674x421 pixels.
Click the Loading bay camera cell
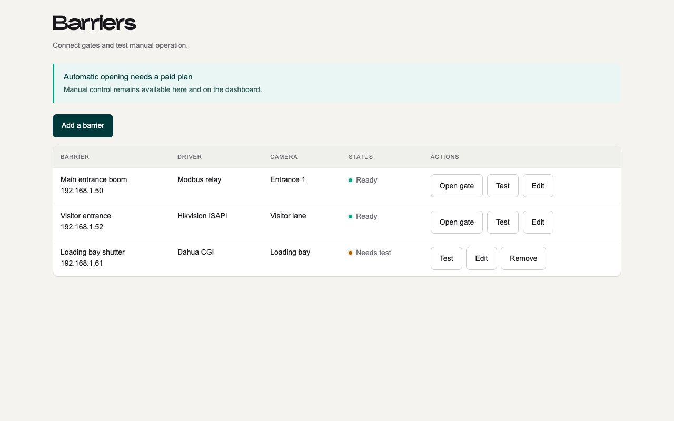click(290, 252)
